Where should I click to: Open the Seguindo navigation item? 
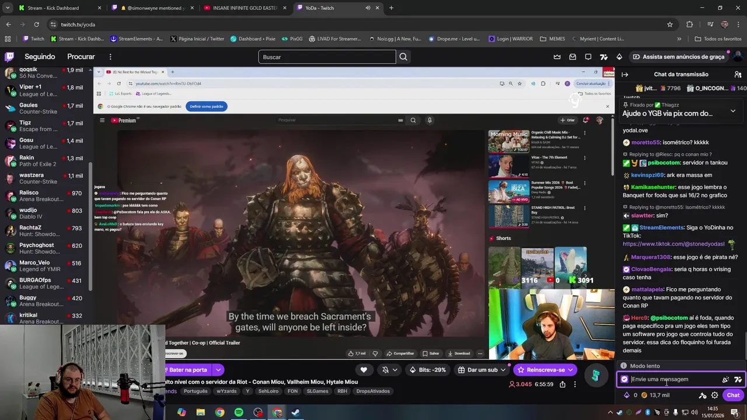coord(40,57)
